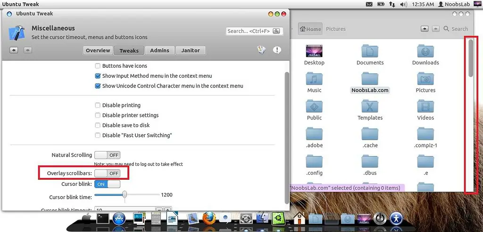Go back with Ubuntu Tweak's back arrow
The image size is (483, 232).
click(14, 50)
